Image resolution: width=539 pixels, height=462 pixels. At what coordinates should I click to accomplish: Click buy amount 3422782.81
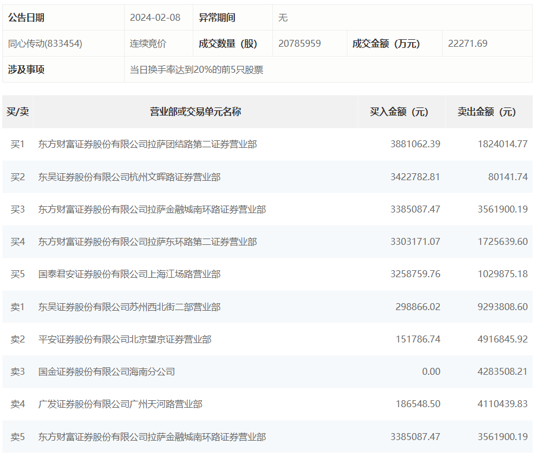[416, 177]
